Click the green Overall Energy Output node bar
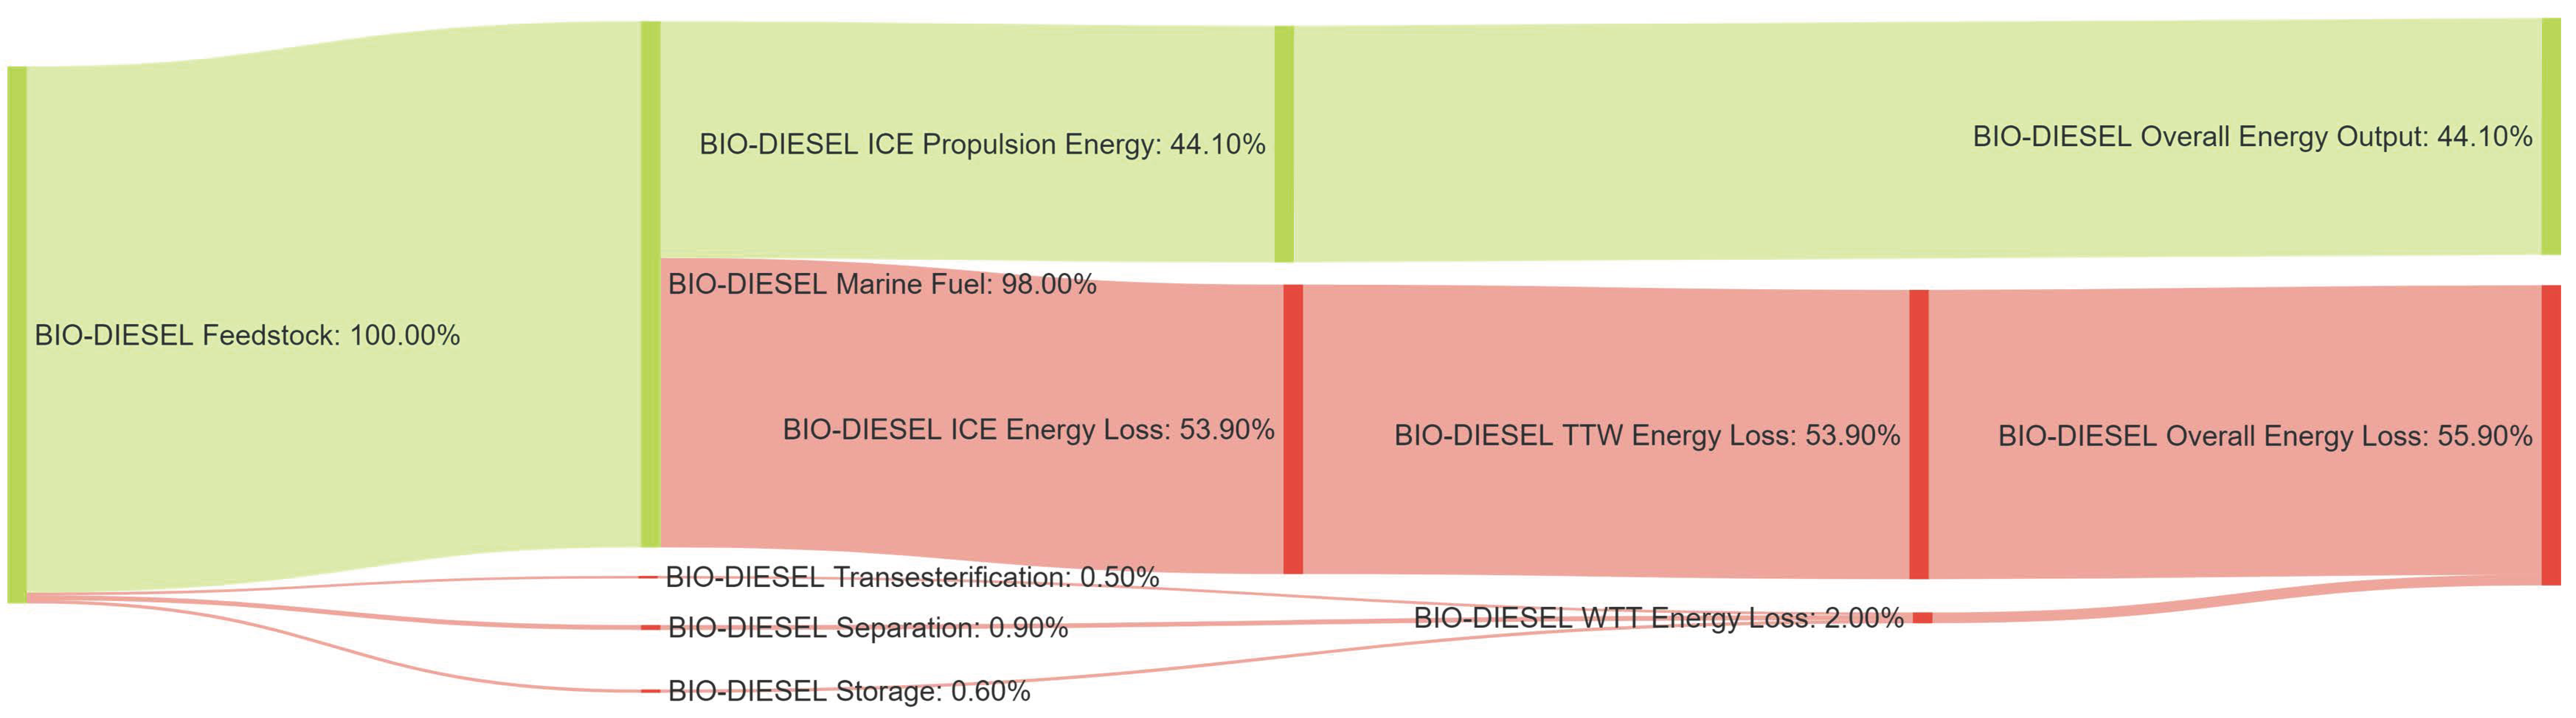This screenshot has height=718, width=2576. point(2551,136)
